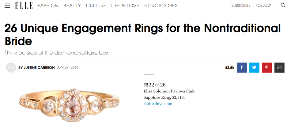Open the Life & Love section
Image resolution: width=291 pixels, height=128 pixels.
pyautogui.click(x=125, y=6)
